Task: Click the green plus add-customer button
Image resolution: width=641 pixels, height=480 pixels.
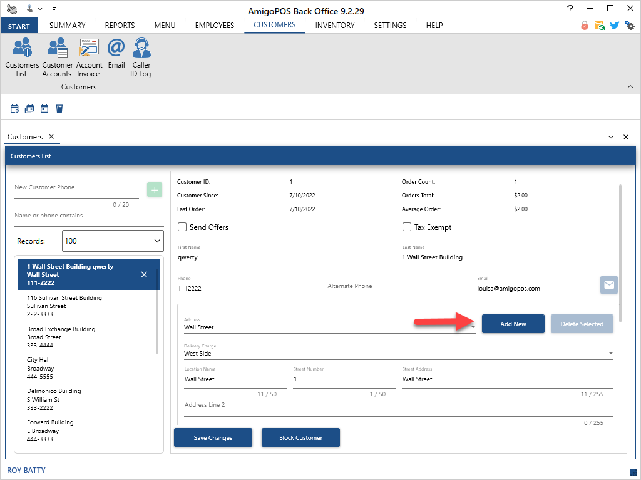Action: [155, 189]
